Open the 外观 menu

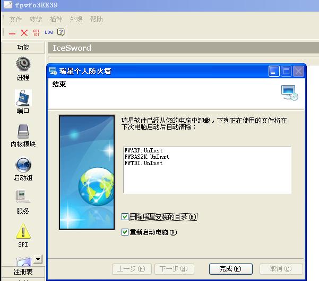click(76, 20)
